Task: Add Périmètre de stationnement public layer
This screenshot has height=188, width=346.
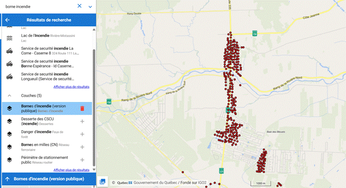Action: (82, 160)
